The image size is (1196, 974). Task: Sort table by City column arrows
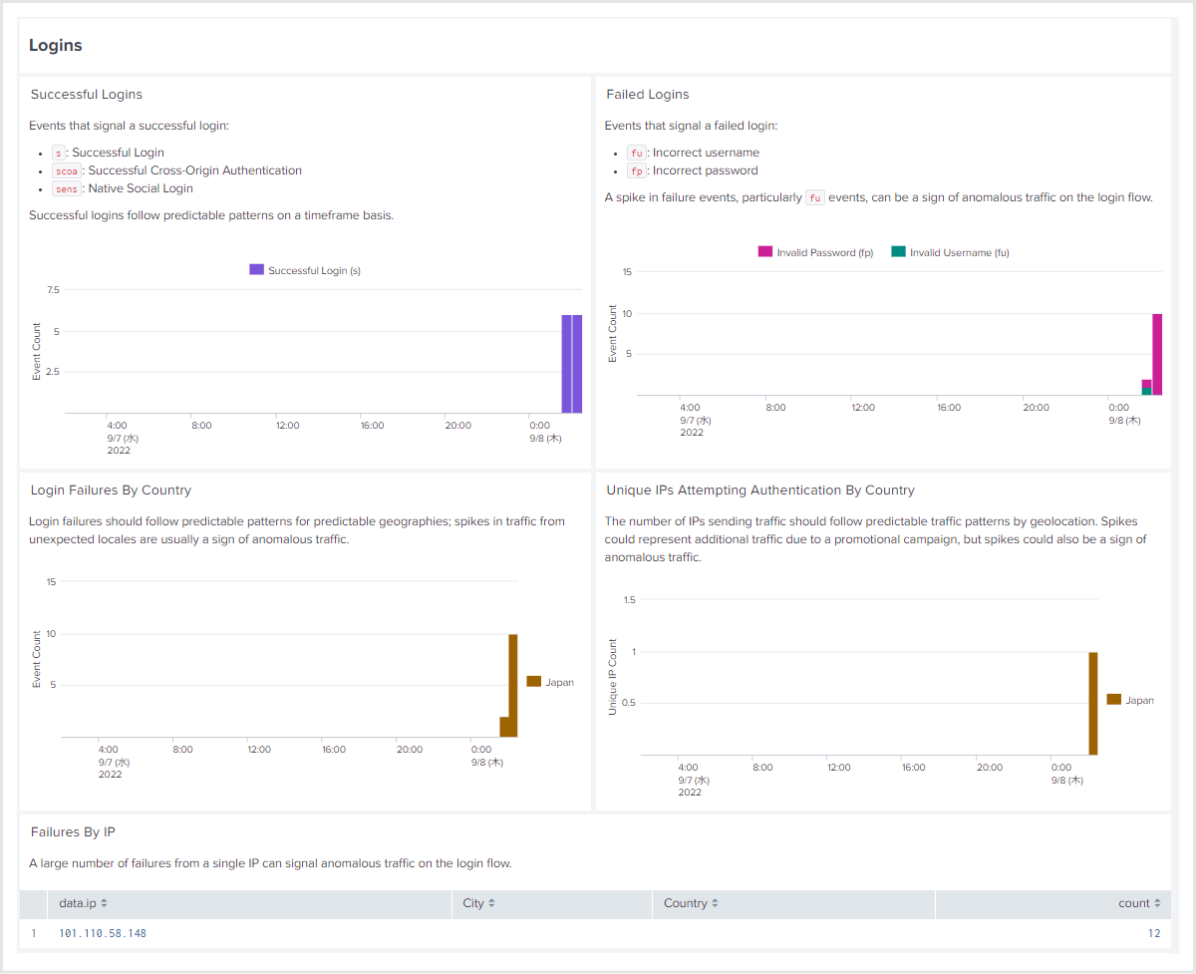coord(491,903)
